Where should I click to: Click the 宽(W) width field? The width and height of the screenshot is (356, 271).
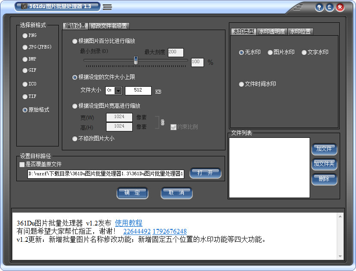click(119, 117)
